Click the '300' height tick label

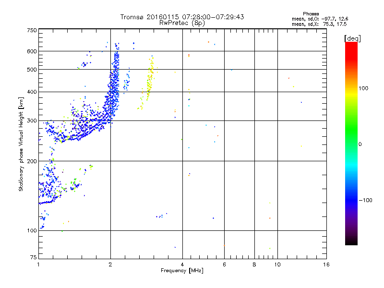click(x=32, y=121)
